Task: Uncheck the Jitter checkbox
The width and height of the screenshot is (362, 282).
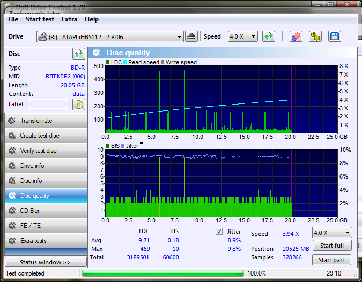Action: pyautogui.click(x=219, y=231)
